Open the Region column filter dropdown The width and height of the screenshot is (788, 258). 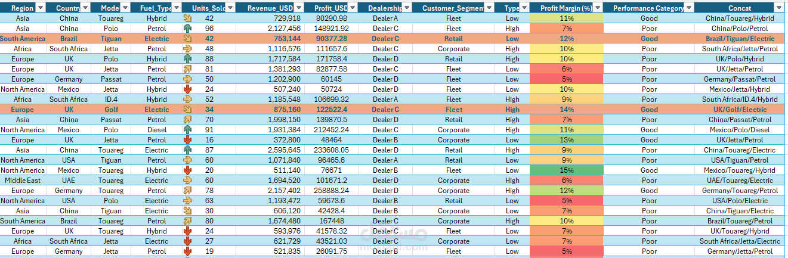(x=40, y=8)
